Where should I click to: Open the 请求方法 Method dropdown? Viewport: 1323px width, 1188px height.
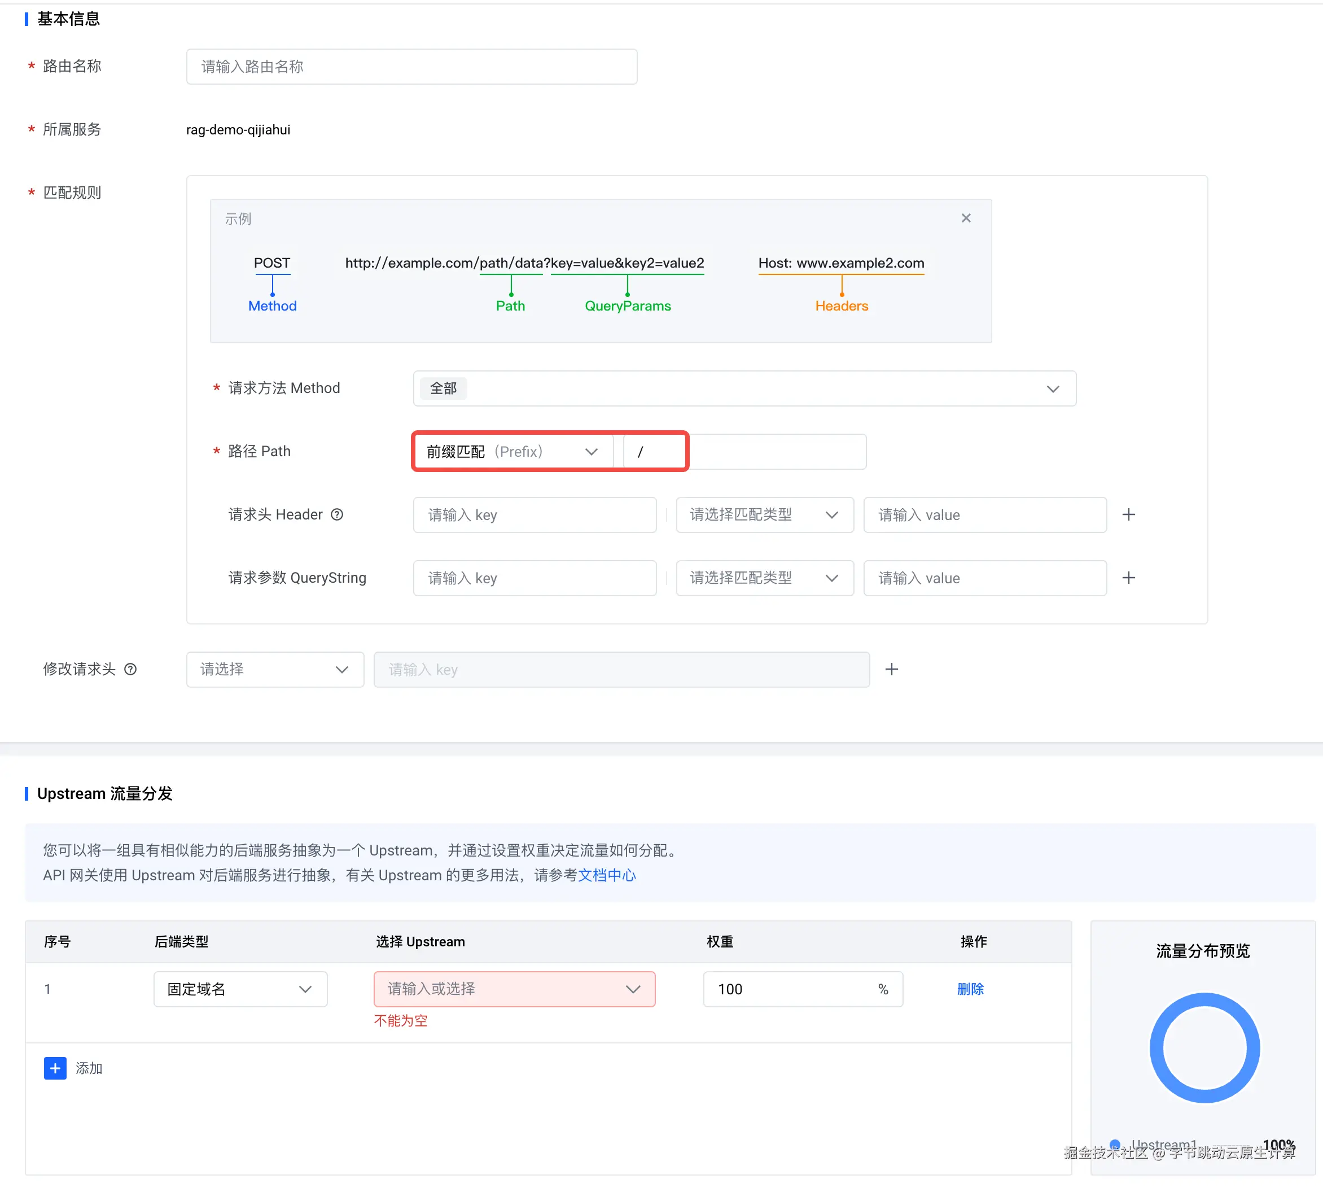[x=744, y=388]
